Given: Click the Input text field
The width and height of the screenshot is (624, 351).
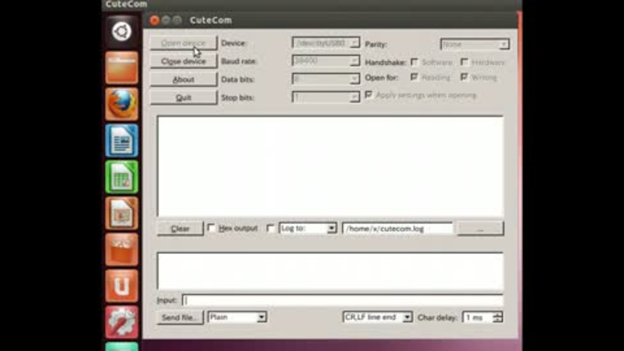Looking at the screenshot, I should point(343,300).
